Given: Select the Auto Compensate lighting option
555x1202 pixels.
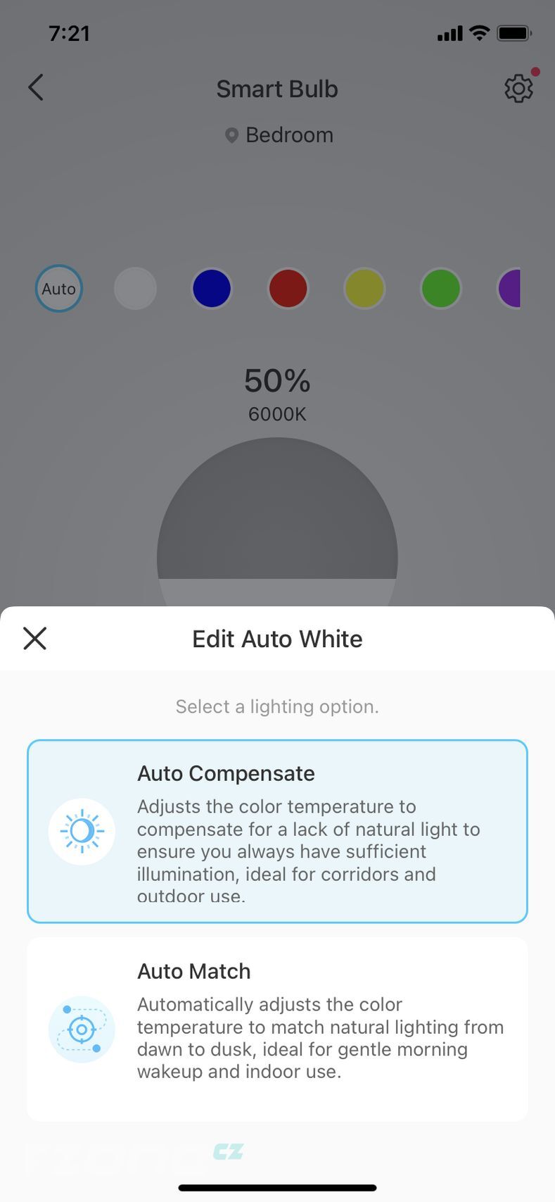Looking at the screenshot, I should (x=277, y=831).
